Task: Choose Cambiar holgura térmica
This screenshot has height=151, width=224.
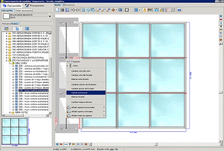Action: (86, 102)
